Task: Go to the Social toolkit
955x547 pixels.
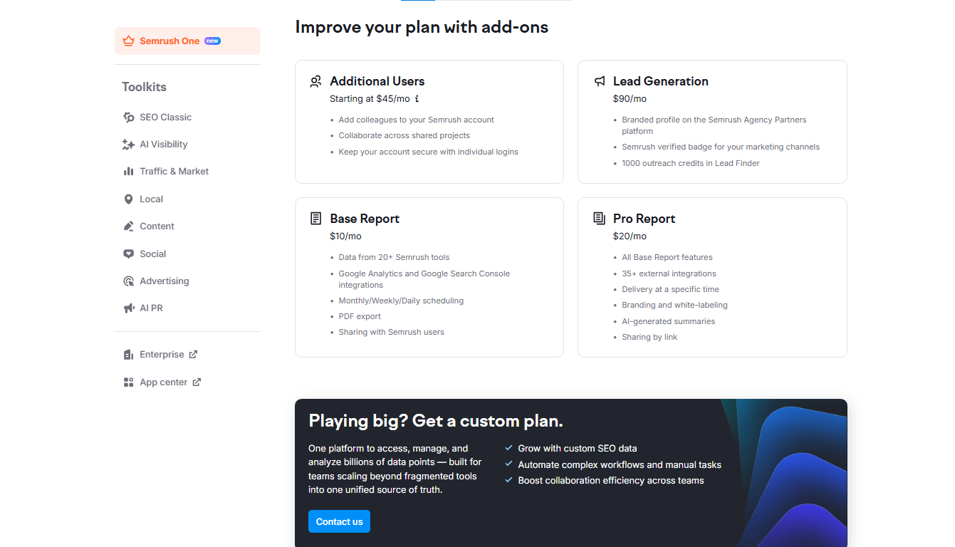Action: pos(152,254)
